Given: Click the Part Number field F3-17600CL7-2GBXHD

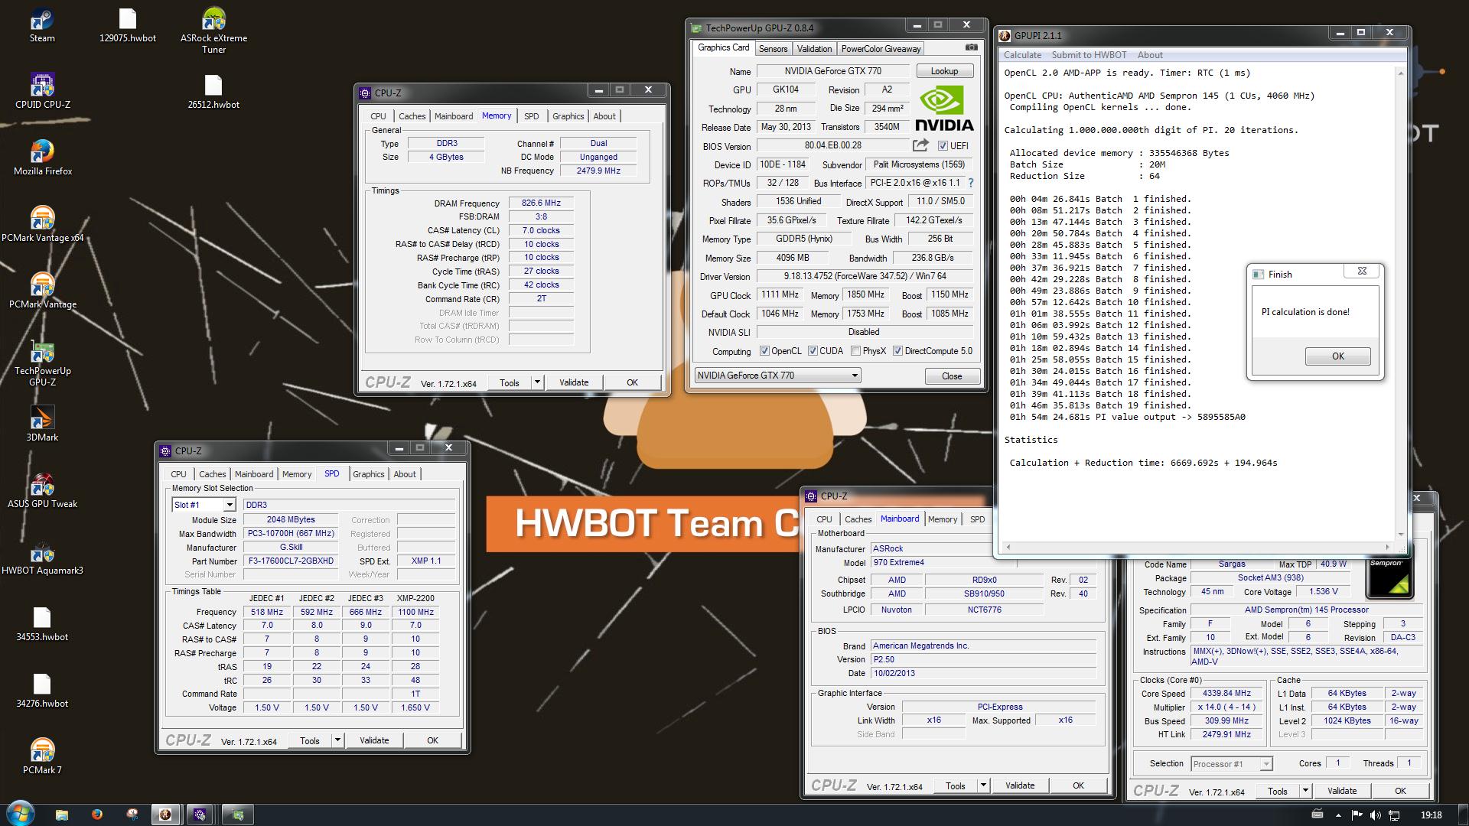Looking at the screenshot, I should [290, 561].
